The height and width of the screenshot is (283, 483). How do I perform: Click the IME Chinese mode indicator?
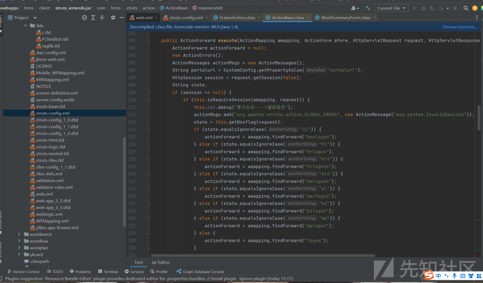click(x=438, y=275)
